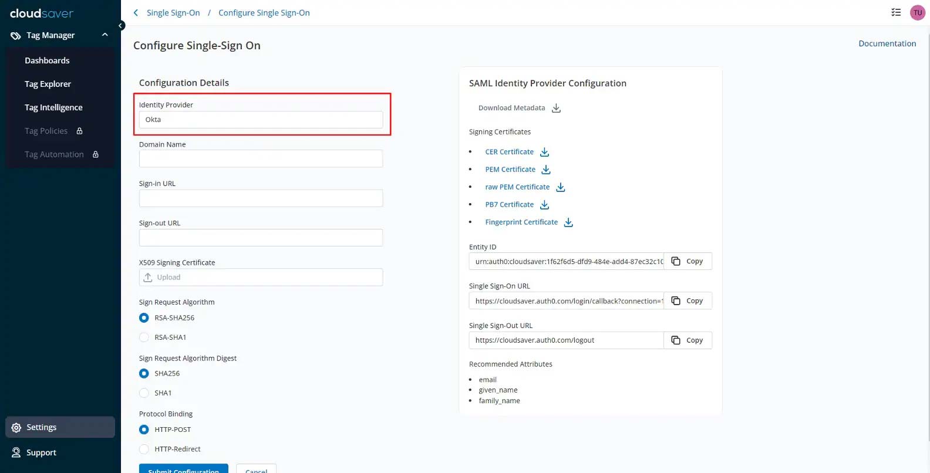The height and width of the screenshot is (473, 930).
Task: Go back using the breadcrumb chevron
Action: point(136,13)
